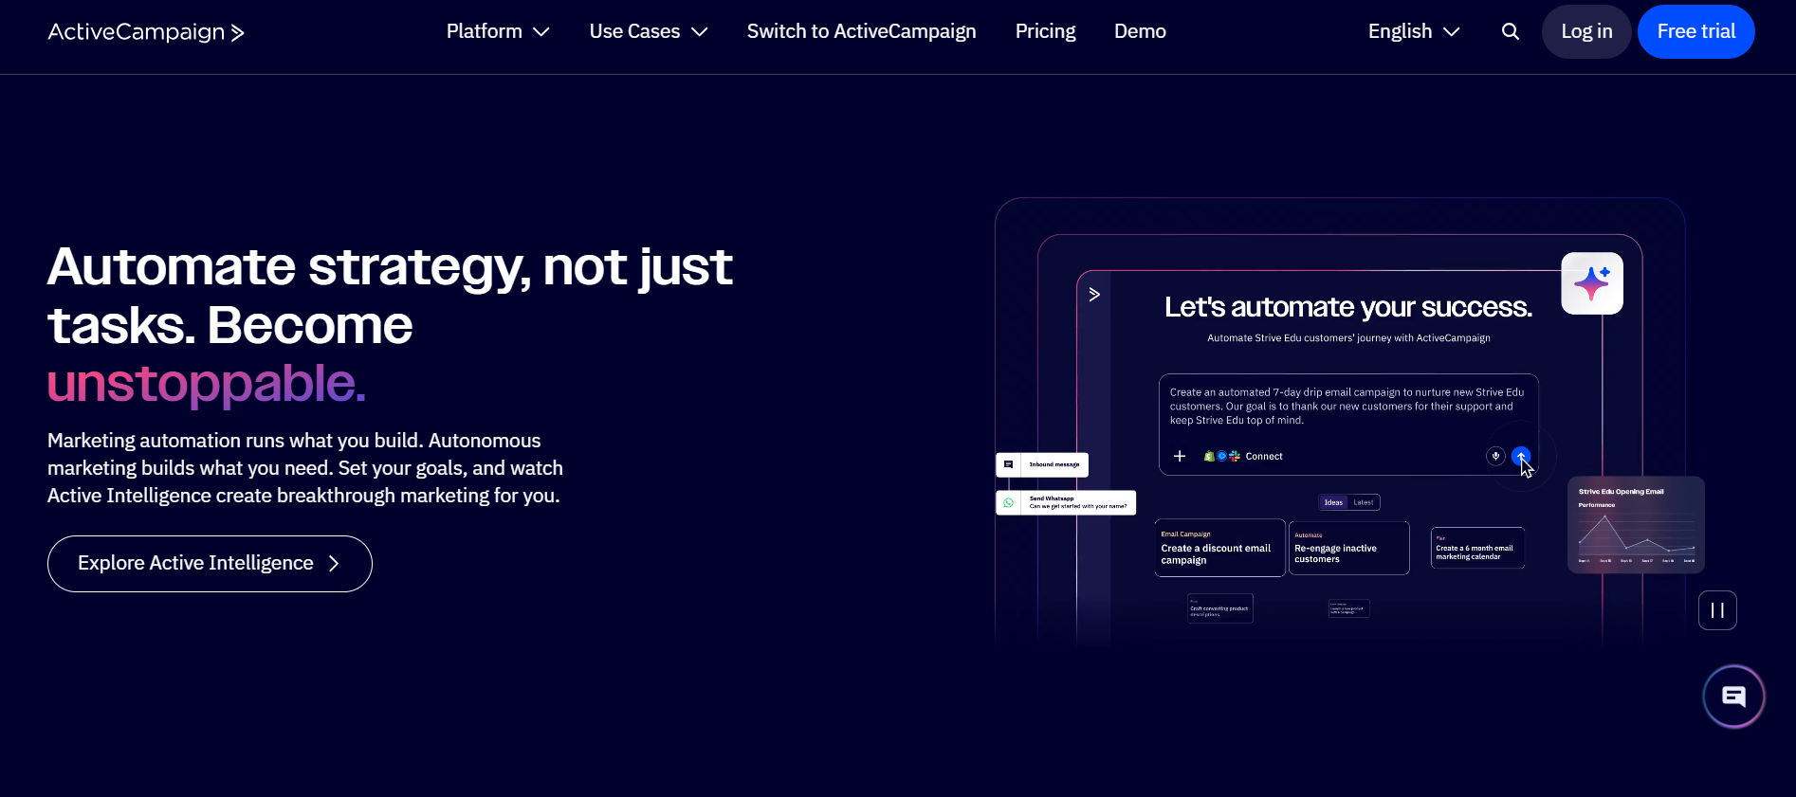Viewport: 1796px width, 797px height.
Task: Start a Free trial
Action: point(1695,31)
